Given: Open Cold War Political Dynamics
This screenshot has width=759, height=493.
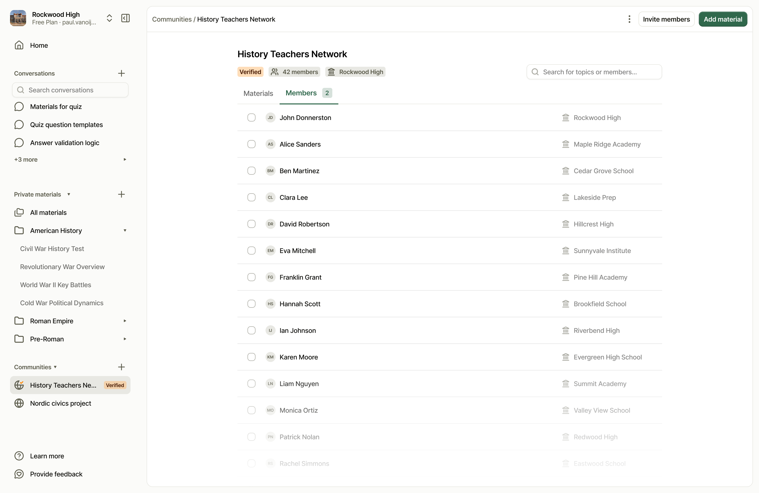Looking at the screenshot, I should (61, 303).
